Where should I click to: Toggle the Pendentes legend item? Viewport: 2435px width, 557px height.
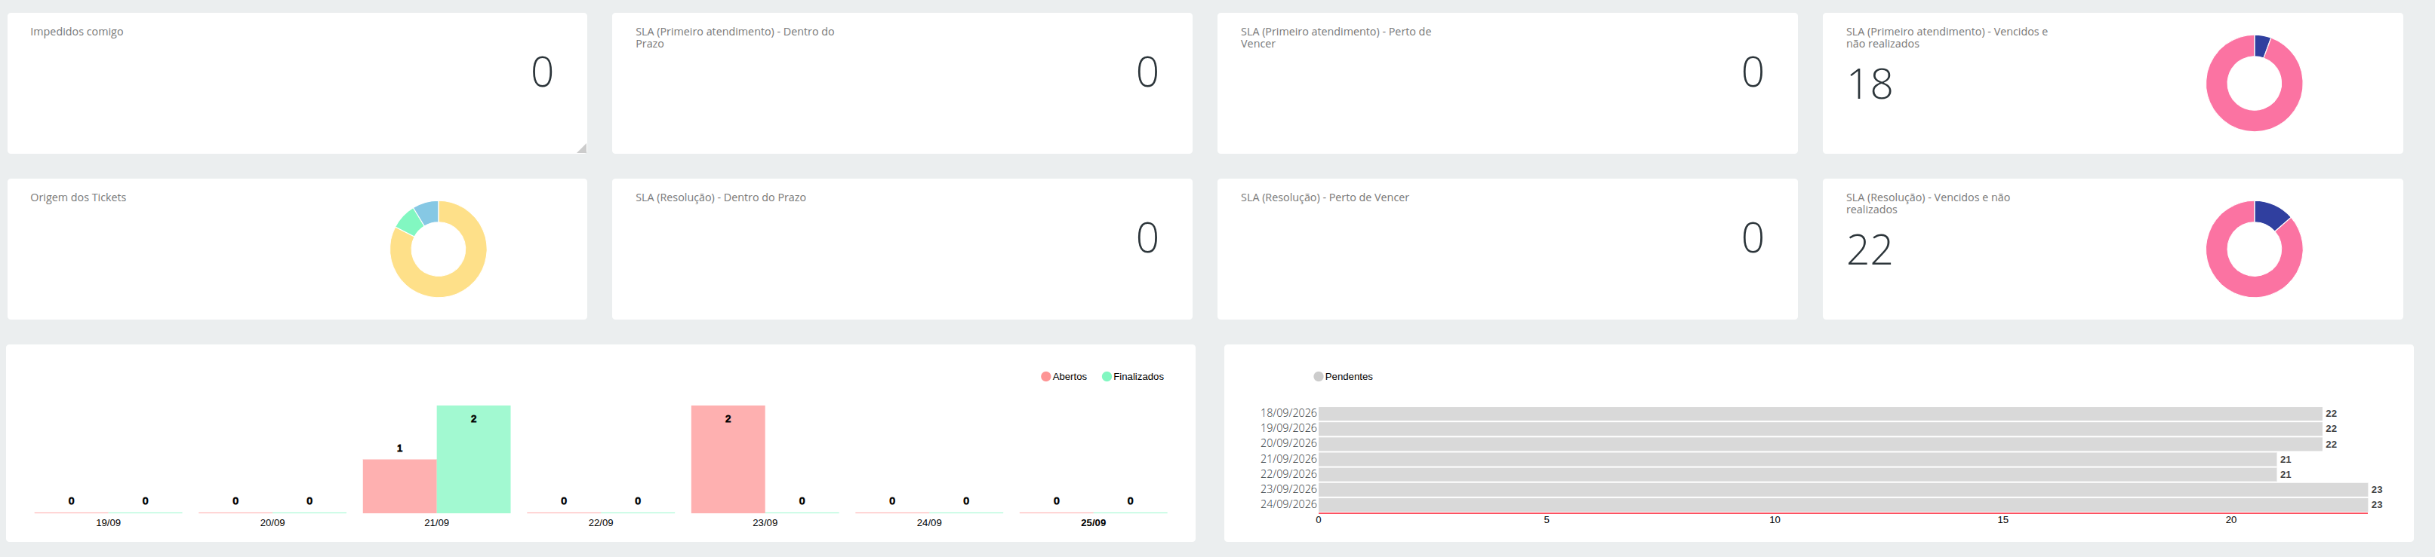1342,377
